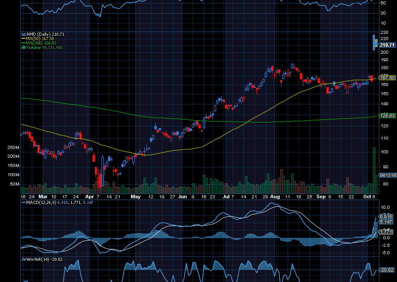Click the bar chart icon beside Volume

[23, 47]
